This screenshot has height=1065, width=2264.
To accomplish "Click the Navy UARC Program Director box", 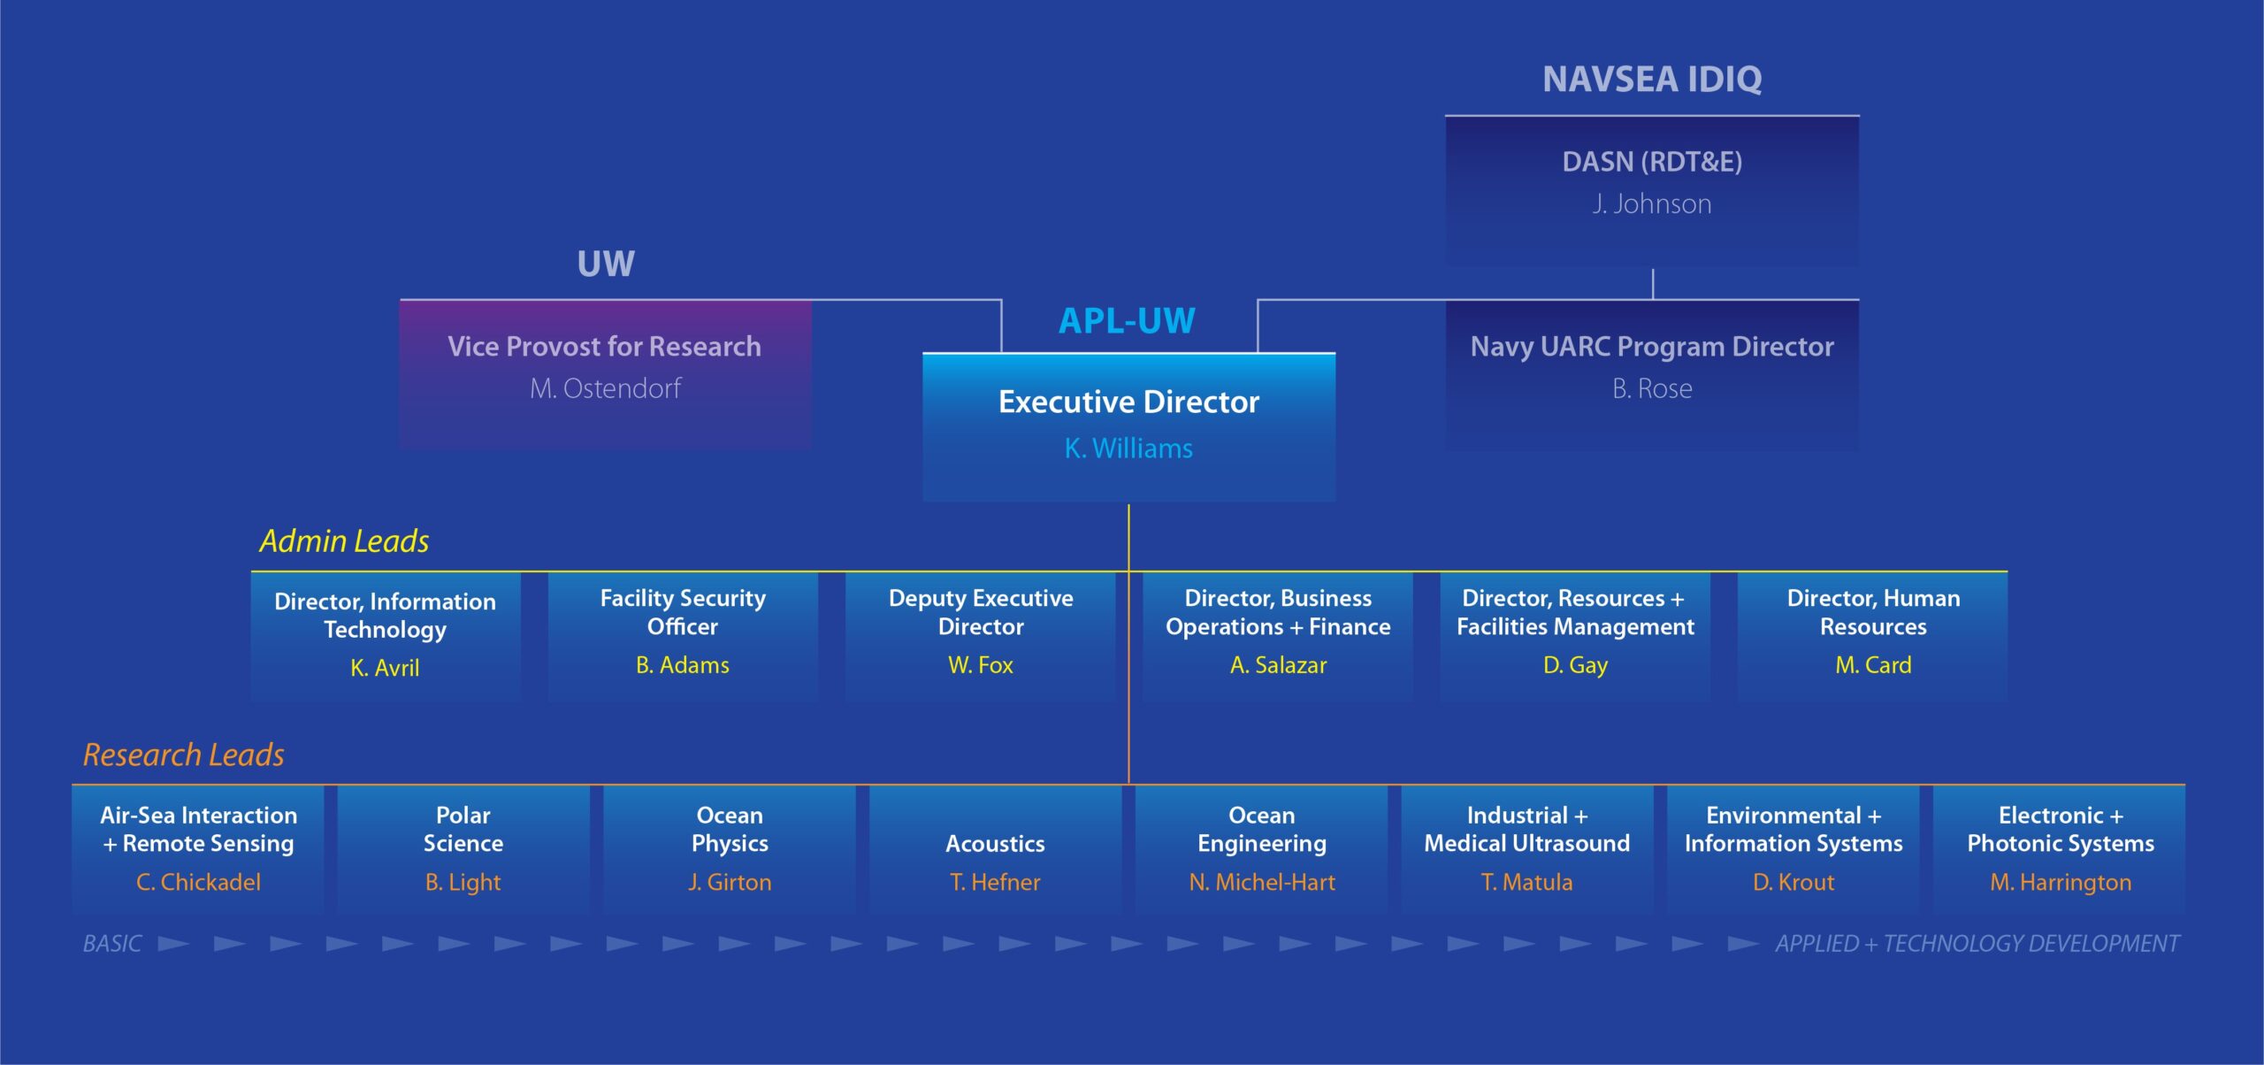I will coord(1652,374).
